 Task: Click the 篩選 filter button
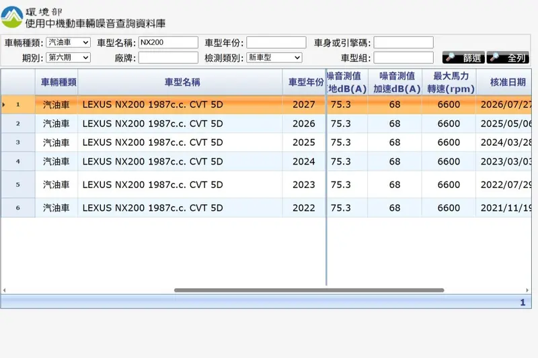(x=463, y=58)
